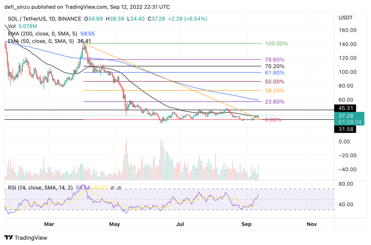Click the USDT currency label on price axis
This screenshot has height=245, width=371.
346,18
